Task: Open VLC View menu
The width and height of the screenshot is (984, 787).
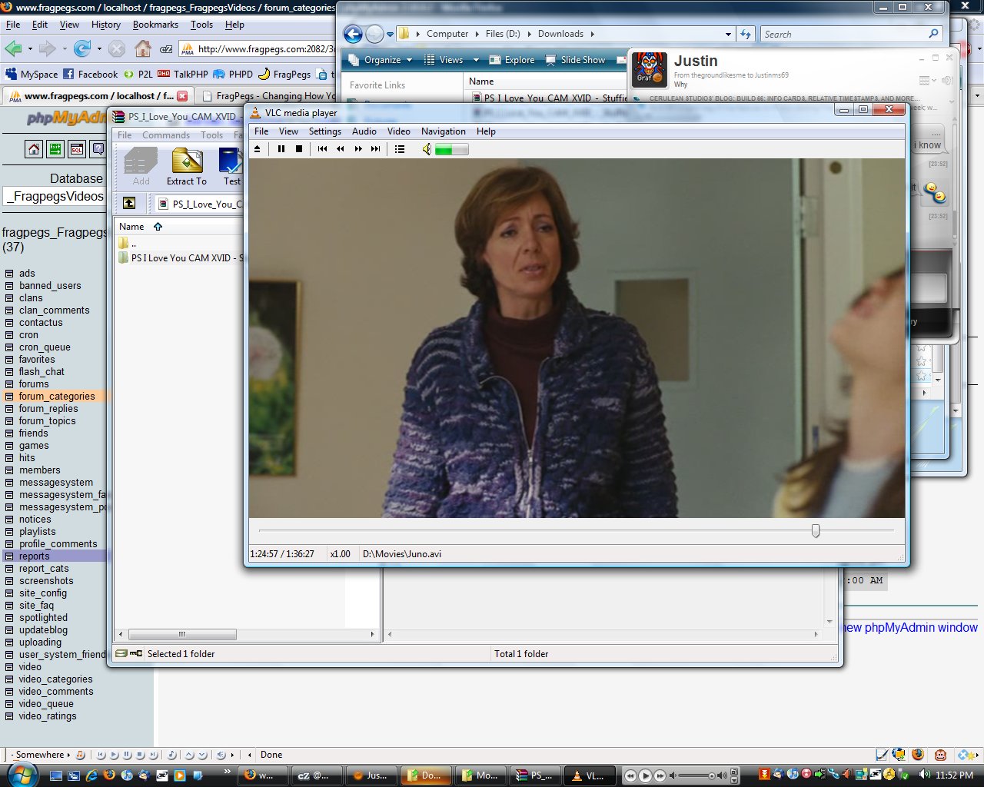Action: click(288, 131)
